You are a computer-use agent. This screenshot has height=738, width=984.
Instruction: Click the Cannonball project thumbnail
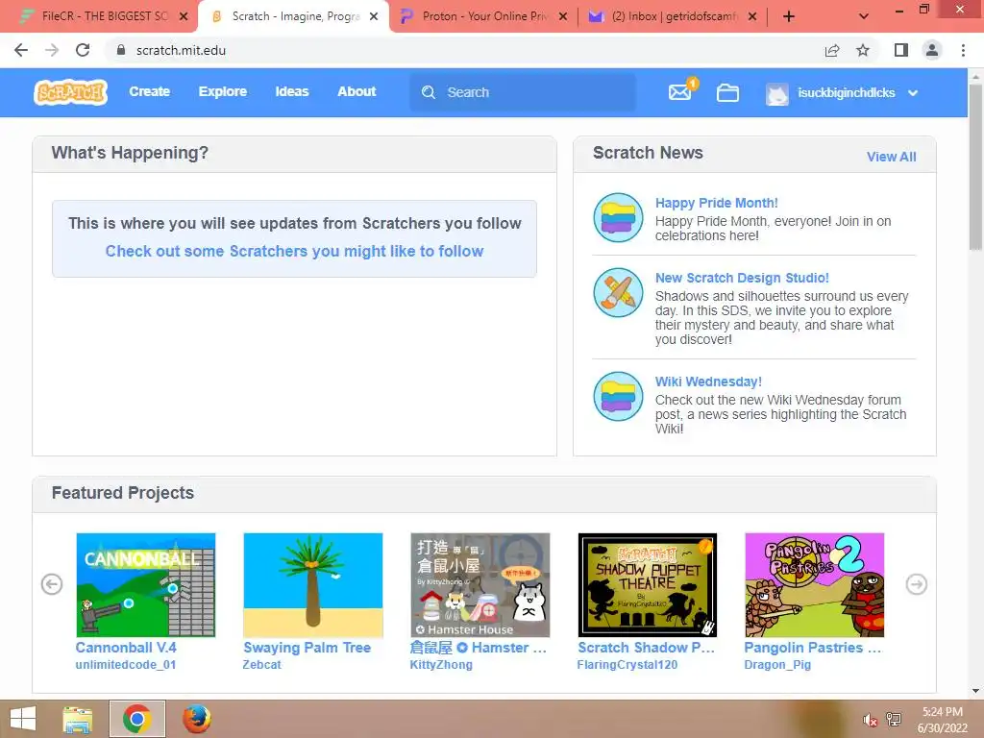[146, 585]
